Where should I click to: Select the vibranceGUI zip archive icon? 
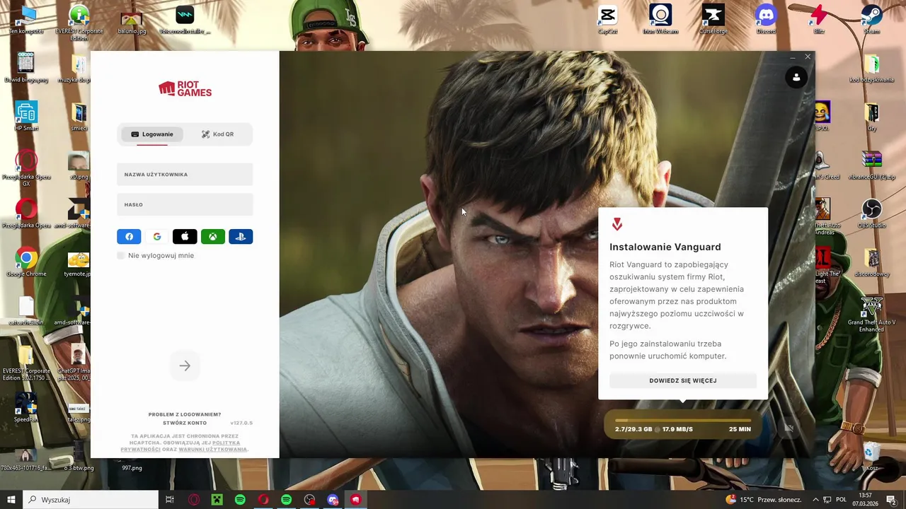point(872,165)
